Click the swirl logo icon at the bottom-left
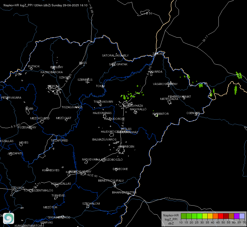247x227 pixels. click(x=9, y=218)
